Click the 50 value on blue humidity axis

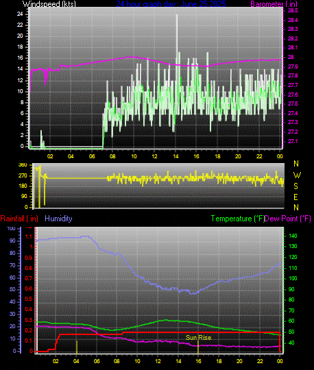pyautogui.click(x=12, y=289)
